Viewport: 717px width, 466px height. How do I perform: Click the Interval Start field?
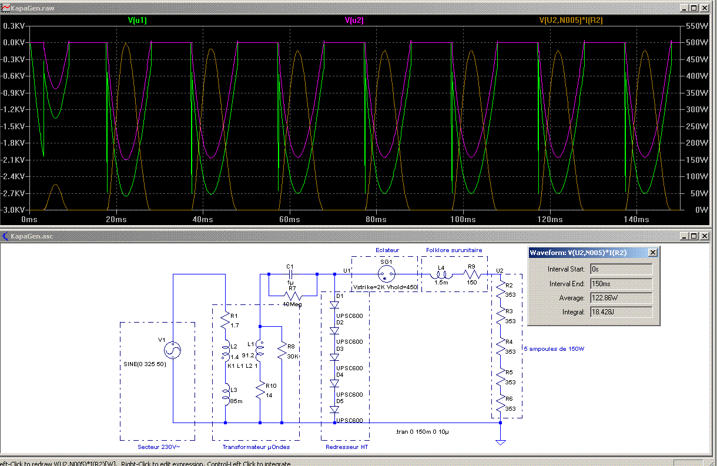(620, 269)
